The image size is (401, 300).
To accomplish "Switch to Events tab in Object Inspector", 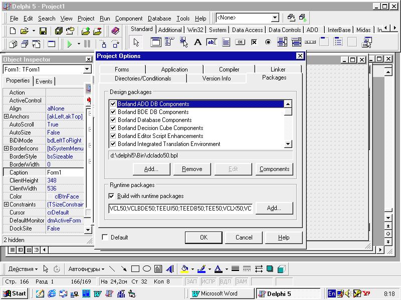I will pyautogui.click(x=44, y=81).
